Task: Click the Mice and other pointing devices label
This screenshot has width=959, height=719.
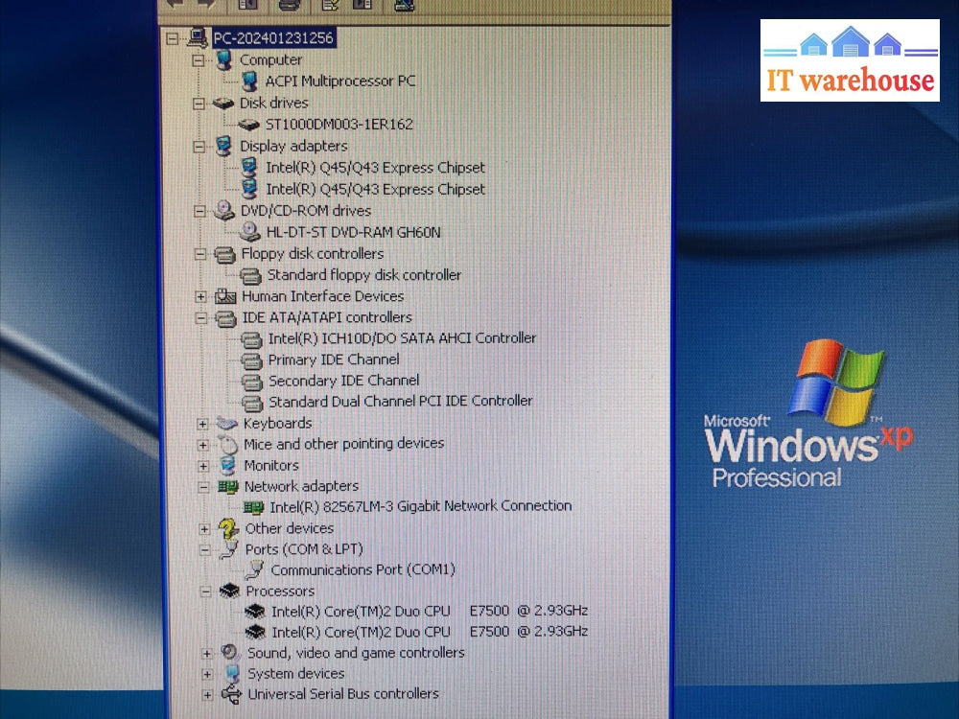Action: (x=343, y=444)
